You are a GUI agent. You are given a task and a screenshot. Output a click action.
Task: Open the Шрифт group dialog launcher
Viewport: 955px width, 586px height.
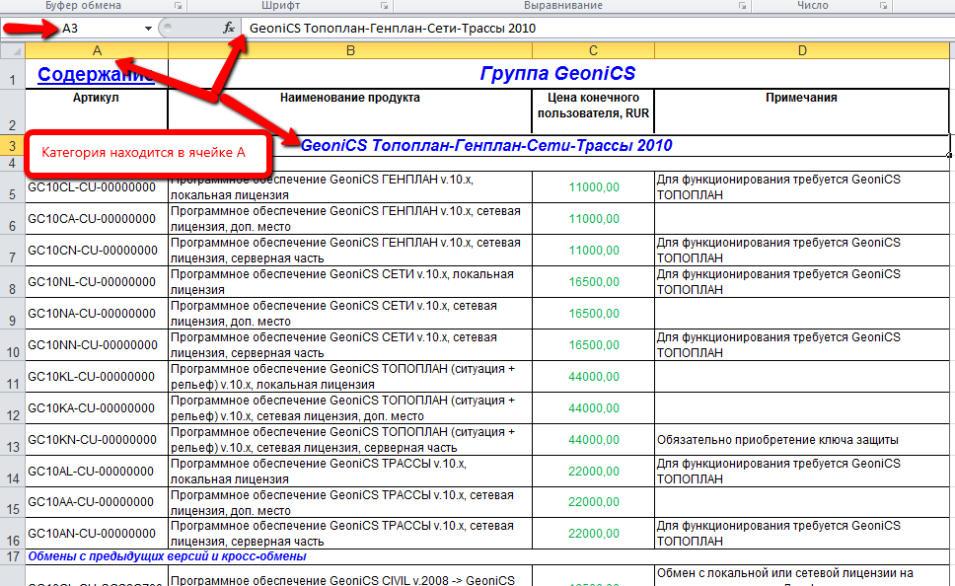[385, 6]
